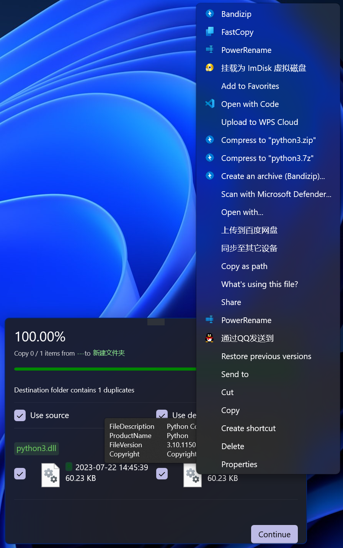This screenshot has height=548, width=343.
Task: Click 挂载为 ImDisk 虚拟磁盘 entry text
Action: pos(264,68)
